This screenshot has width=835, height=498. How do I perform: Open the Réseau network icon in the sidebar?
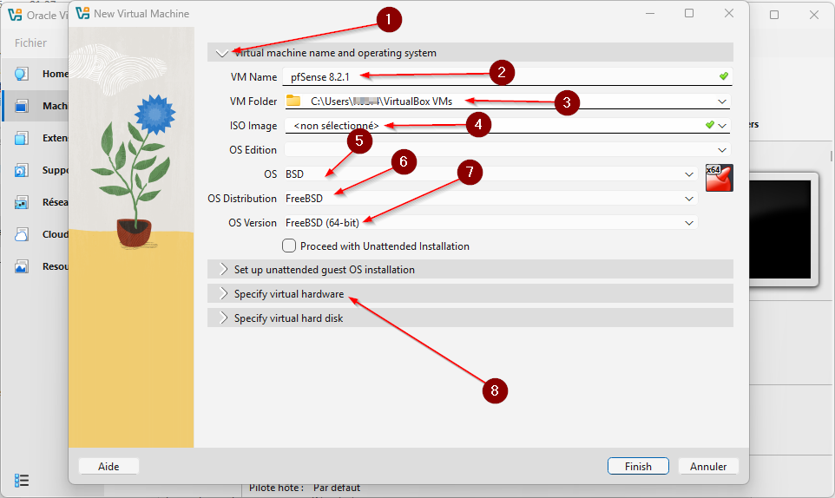pos(21,202)
